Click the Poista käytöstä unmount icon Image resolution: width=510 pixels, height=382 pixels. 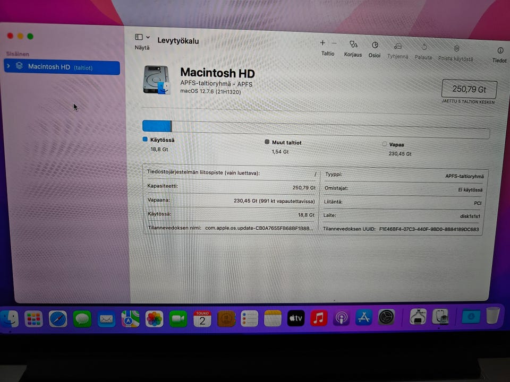coord(456,48)
